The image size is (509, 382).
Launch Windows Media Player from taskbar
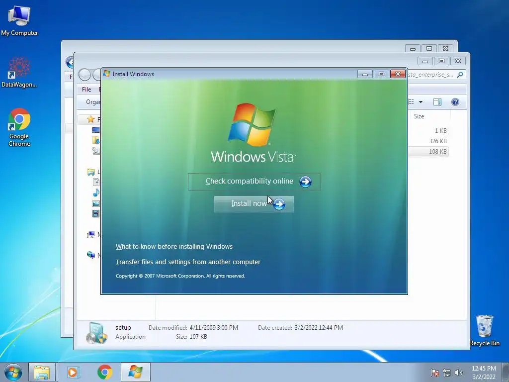[74, 372]
